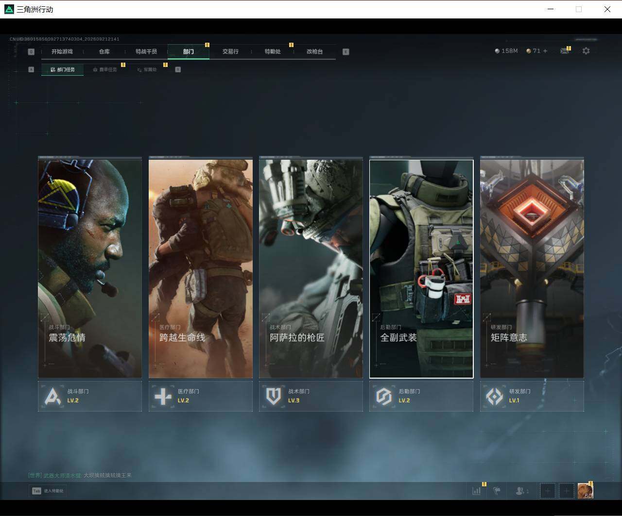Select the sub-tab to the left of the D key hint

pyautogui.click(x=147, y=69)
